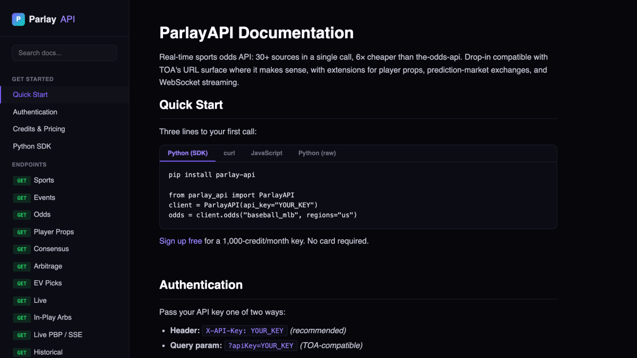Click the GET badge beside Player Props
The height and width of the screenshot is (358, 637).
coord(22,232)
